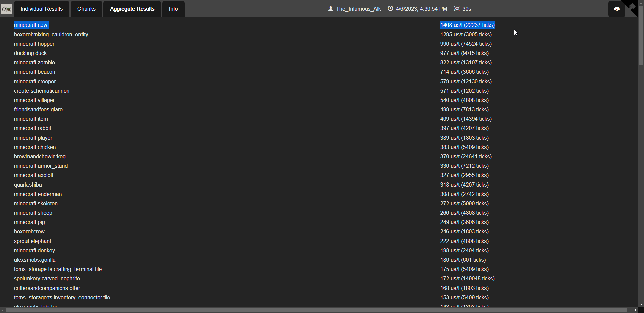644x313 pixels.
Task: Click the minecraft:beacon entry
Action: point(35,72)
